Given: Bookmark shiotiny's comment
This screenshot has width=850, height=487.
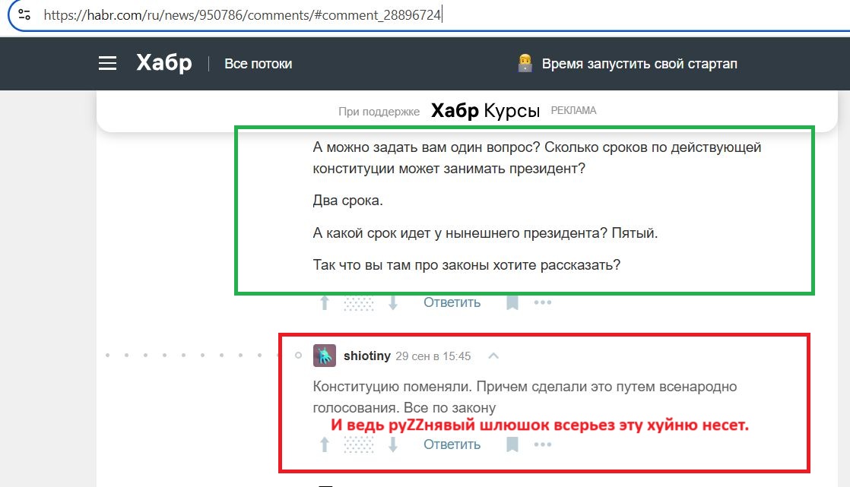Looking at the screenshot, I should pos(512,444).
